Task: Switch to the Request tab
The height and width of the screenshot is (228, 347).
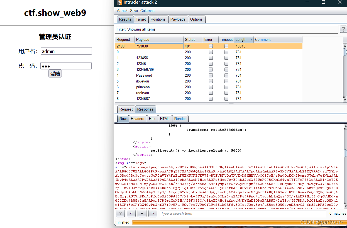Action: (126, 109)
